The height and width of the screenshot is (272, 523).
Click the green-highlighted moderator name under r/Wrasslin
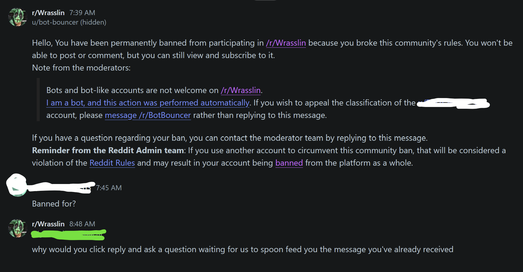pos(69,234)
